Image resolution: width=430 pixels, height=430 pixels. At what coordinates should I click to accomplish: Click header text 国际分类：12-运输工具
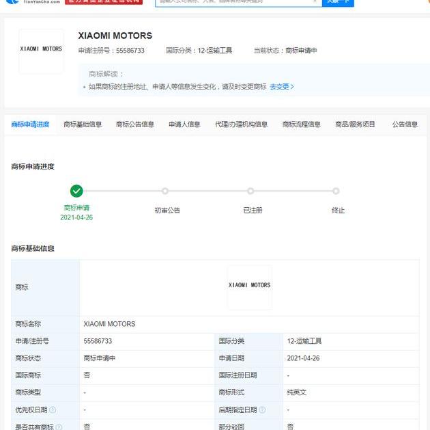point(199,51)
